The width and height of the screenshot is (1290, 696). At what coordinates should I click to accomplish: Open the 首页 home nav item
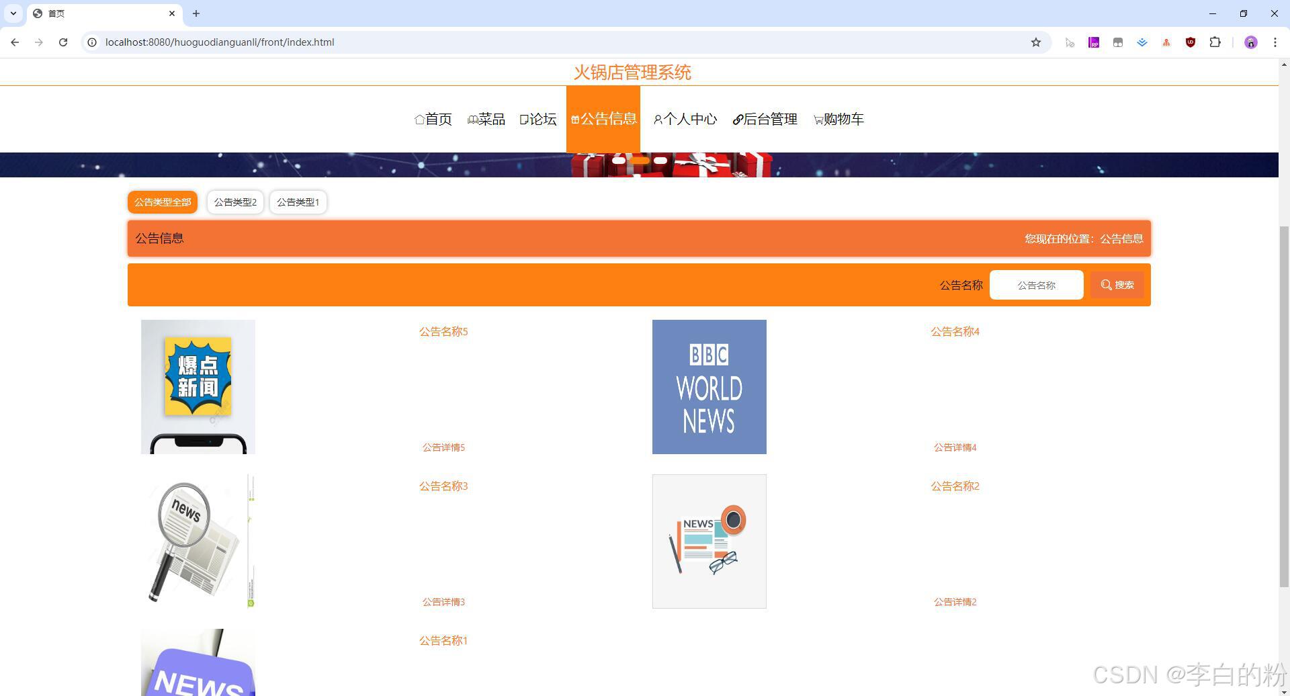tap(433, 119)
